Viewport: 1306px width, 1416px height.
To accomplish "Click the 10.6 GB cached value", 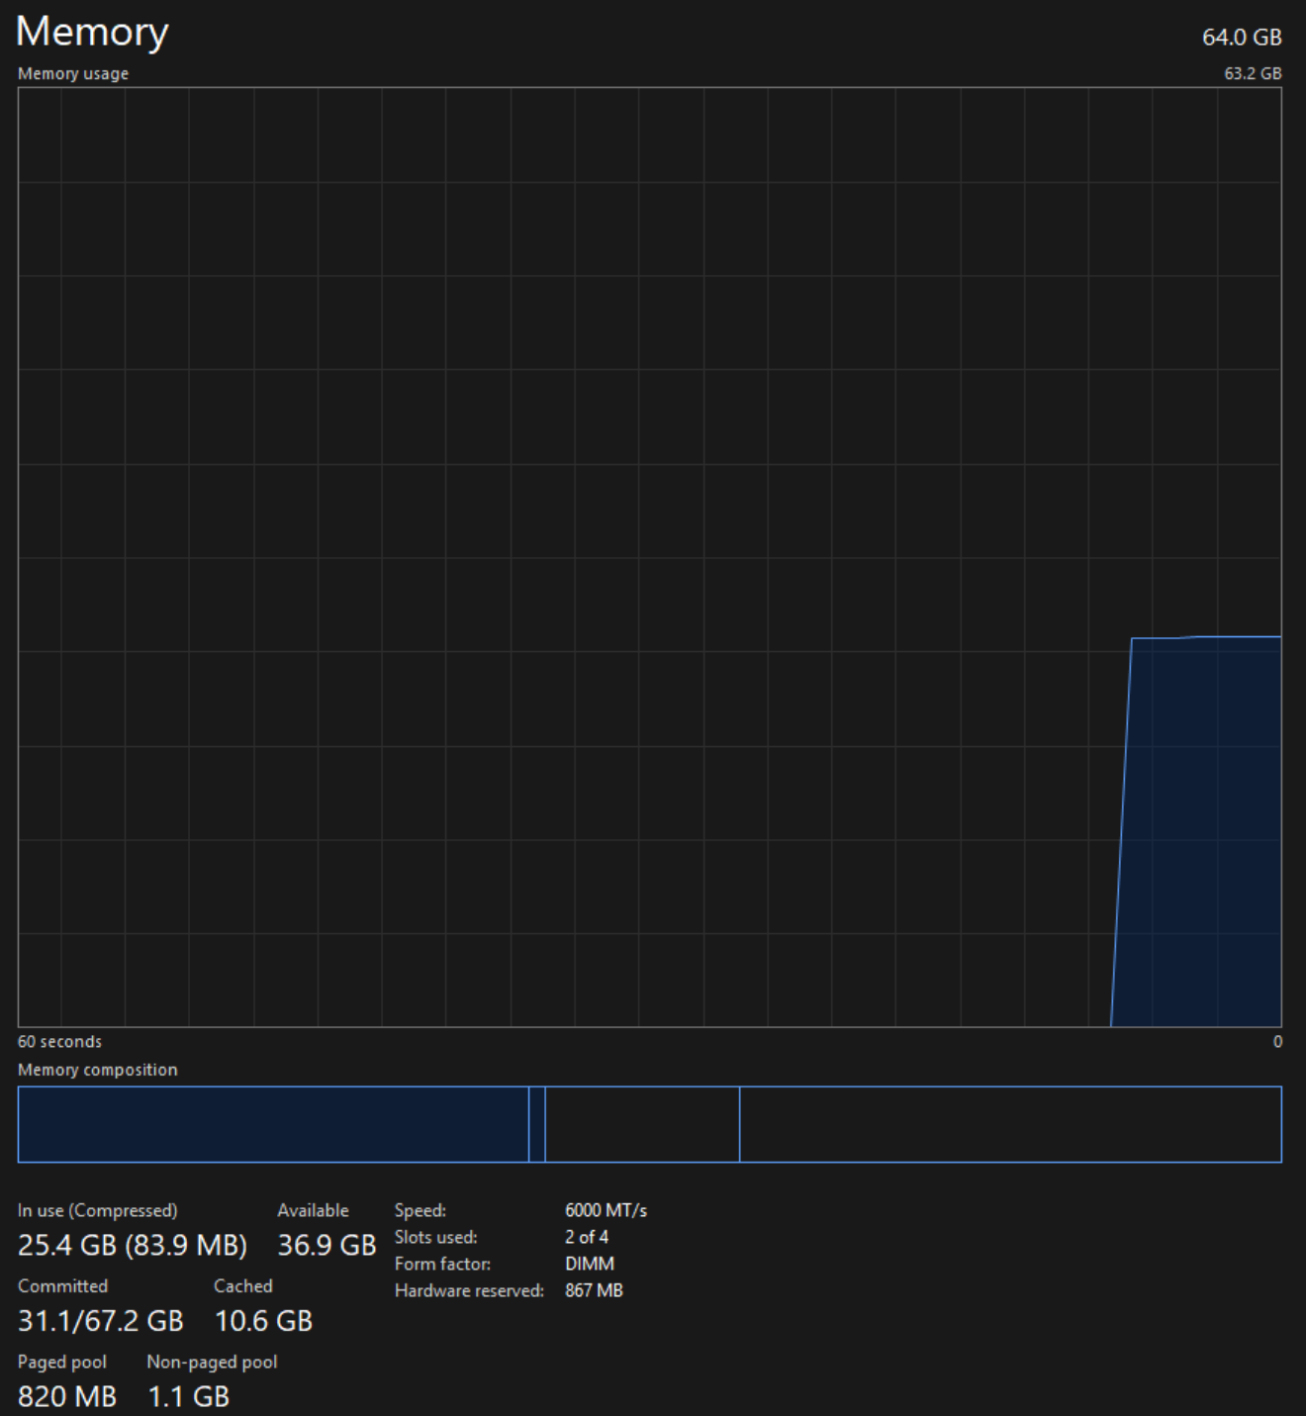I will point(263,1321).
